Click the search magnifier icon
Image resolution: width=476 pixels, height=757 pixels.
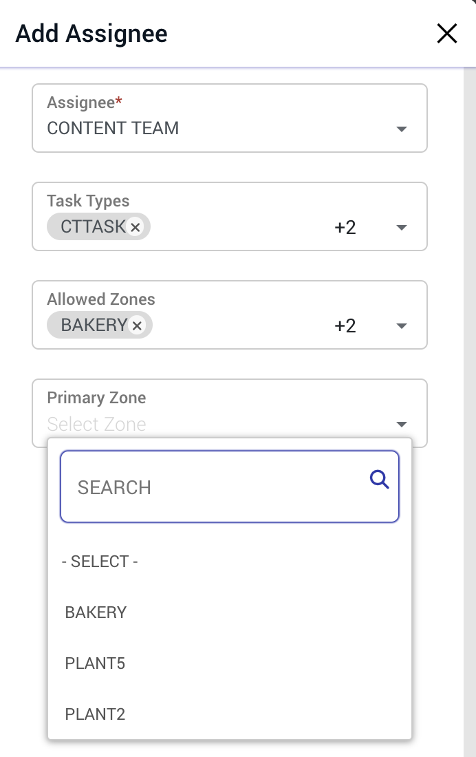tap(380, 479)
